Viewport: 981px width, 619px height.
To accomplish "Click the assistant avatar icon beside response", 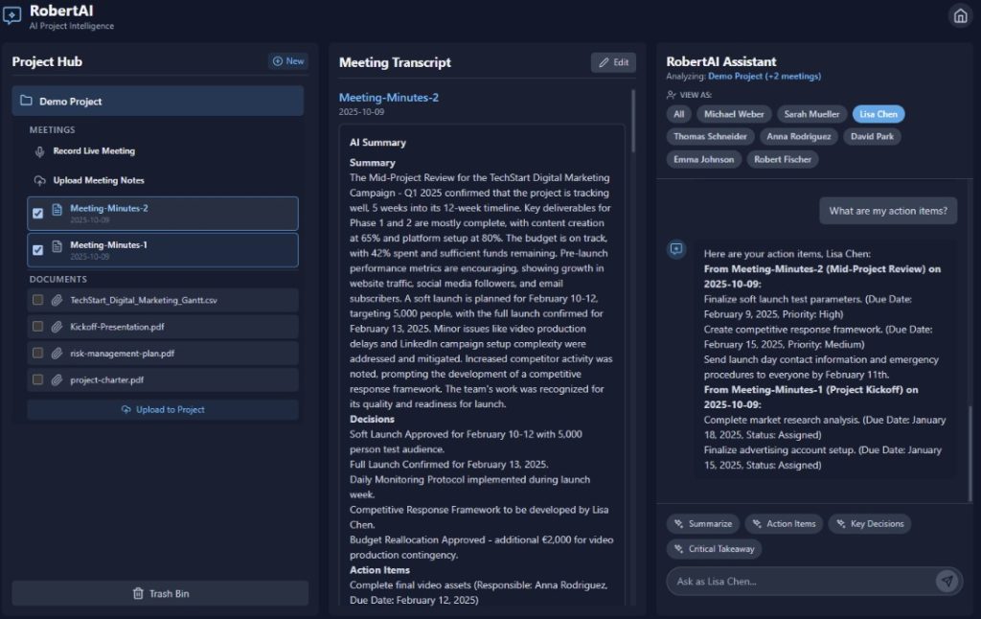I will pyautogui.click(x=676, y=249).
